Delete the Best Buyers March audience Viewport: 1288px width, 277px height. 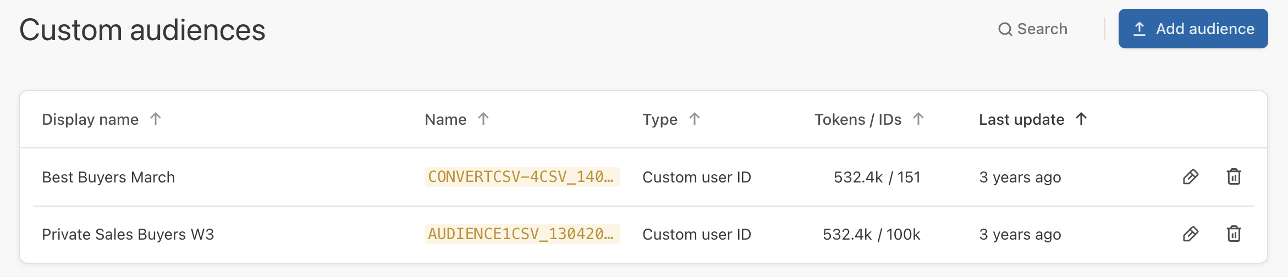pyautogui.click(x=1234, y=177)
